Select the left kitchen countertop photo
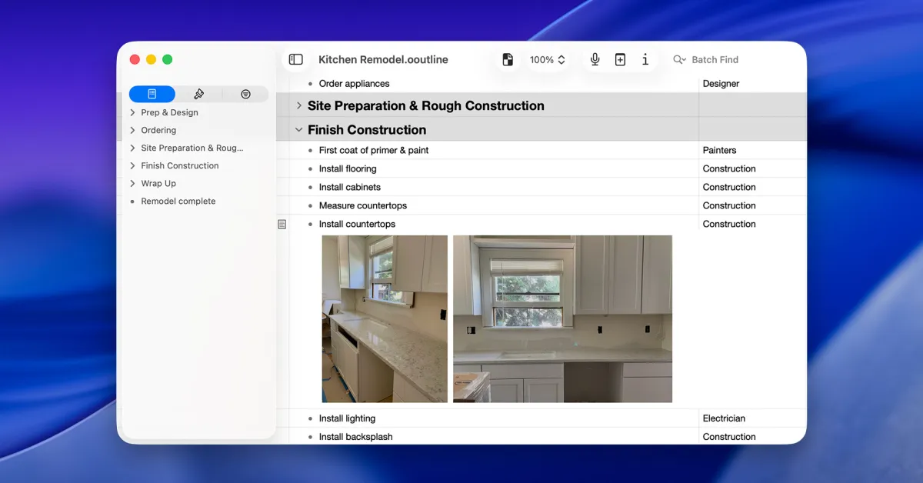This screenshot has height=483, width=923. 385,318
